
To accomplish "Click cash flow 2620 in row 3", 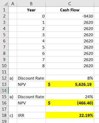I will point(70,22).
